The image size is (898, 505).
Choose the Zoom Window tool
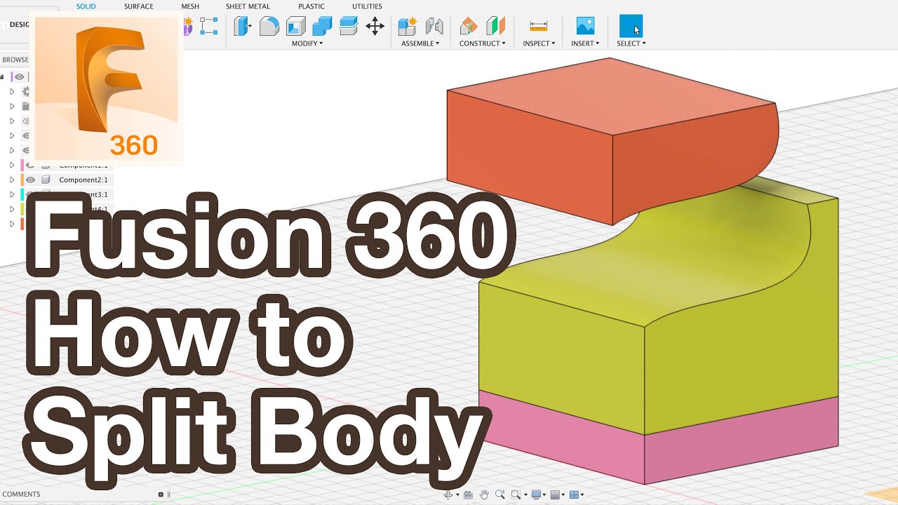516,494
